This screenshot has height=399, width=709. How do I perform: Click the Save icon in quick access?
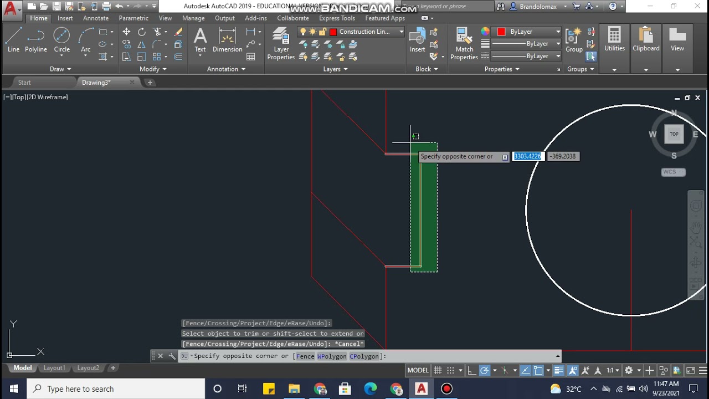[56, 7]
